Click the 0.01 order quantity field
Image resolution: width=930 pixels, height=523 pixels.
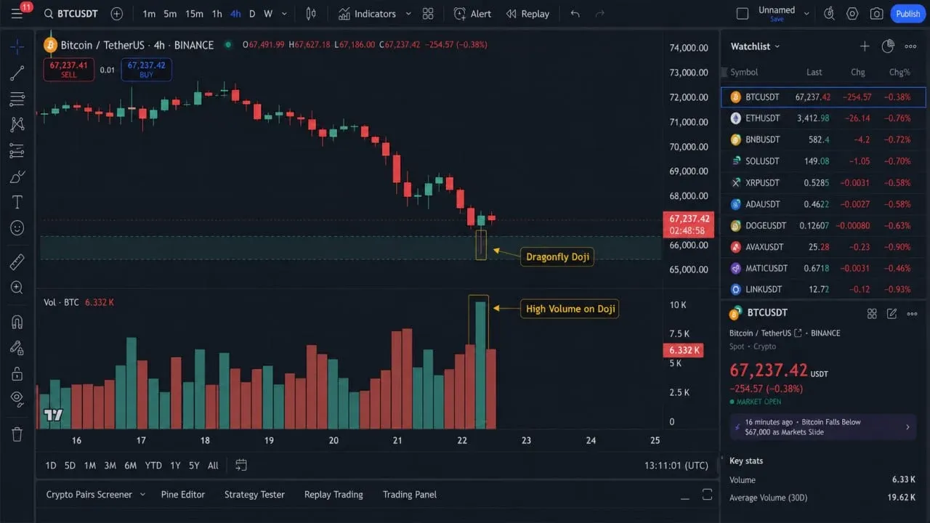click(108, 70)
